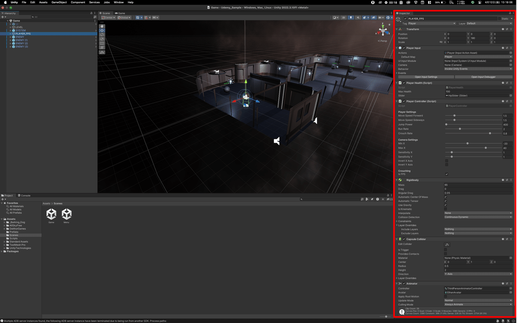
Task: Open Rigidbody component kebab menu
Action: tap(511, 180)
